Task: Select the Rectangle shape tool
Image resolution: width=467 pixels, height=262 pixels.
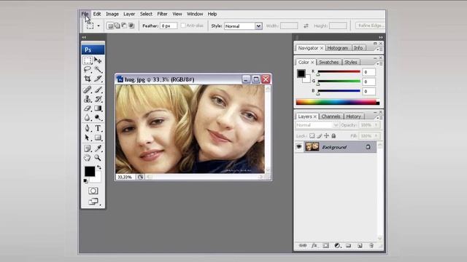Action: pyautogui.click(x=98, y=138)
